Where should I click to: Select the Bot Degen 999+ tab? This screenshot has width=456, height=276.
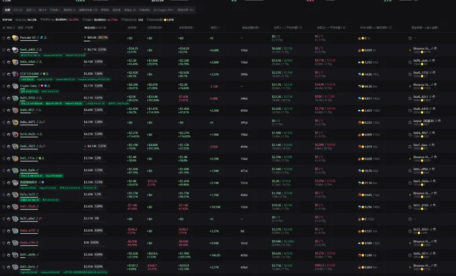pyautogui.click(x=164, y=10)
